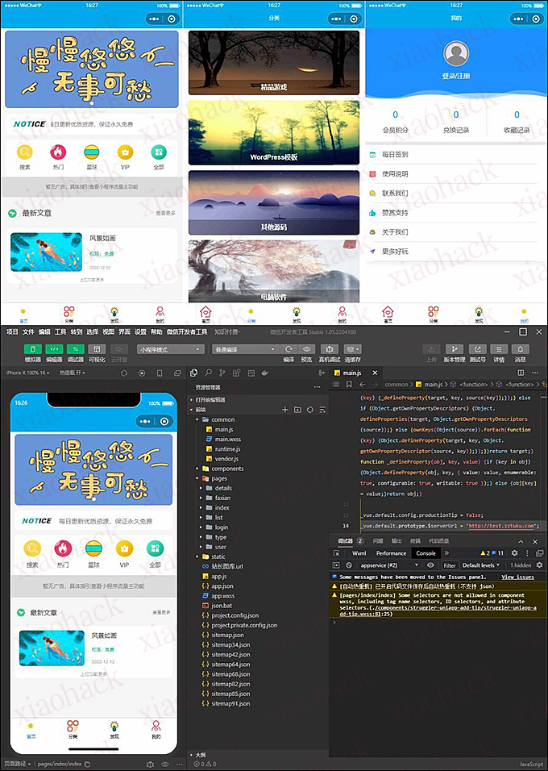Screen dimensions: 548x771
Task: Toggle the 可视化 visual panel button
Action: point(97,349)
